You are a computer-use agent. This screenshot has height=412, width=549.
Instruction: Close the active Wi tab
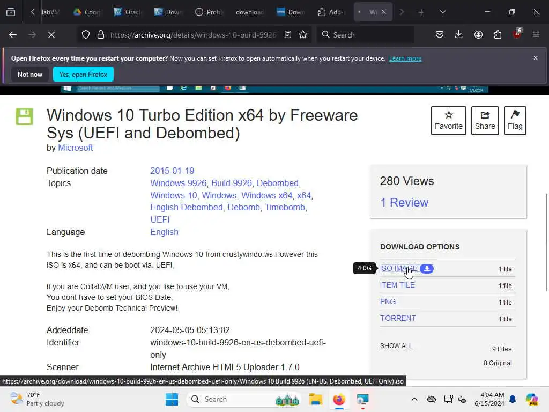pyautogui.click(x=384, y=12)
